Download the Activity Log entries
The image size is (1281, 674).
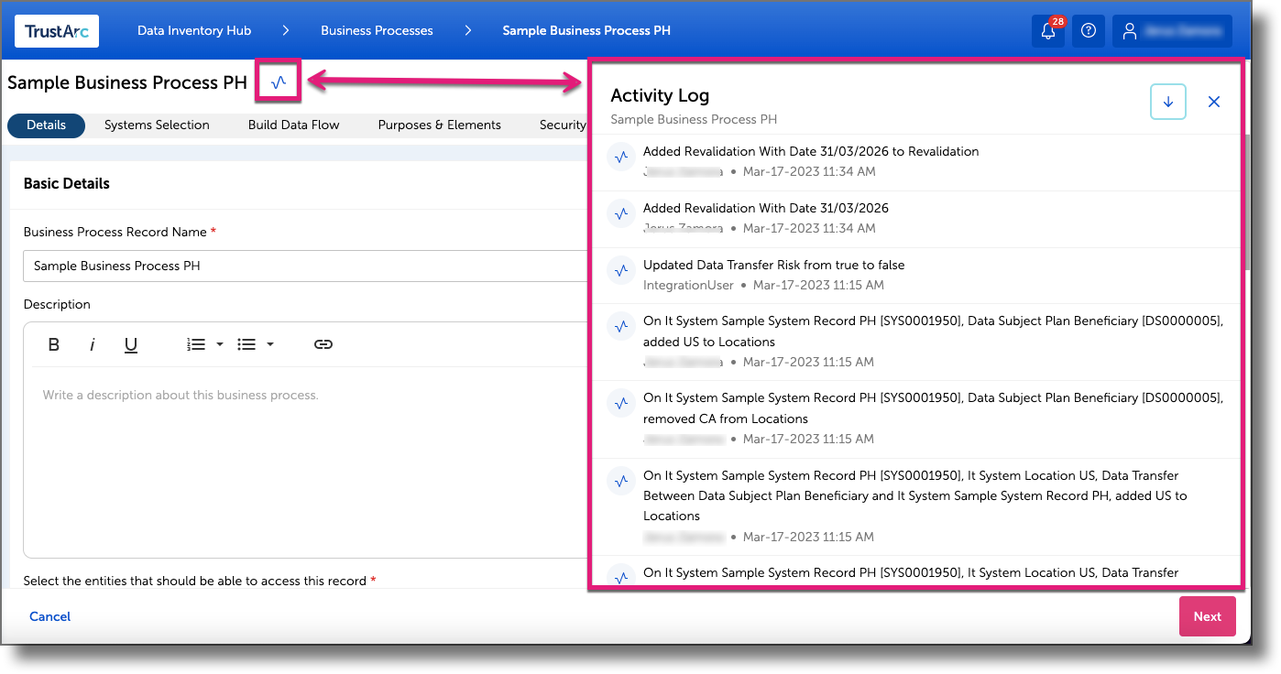coord(1168,102)
